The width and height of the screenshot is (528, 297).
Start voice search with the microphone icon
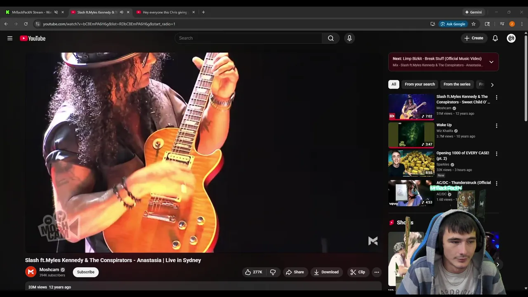[x=349, y=38]
